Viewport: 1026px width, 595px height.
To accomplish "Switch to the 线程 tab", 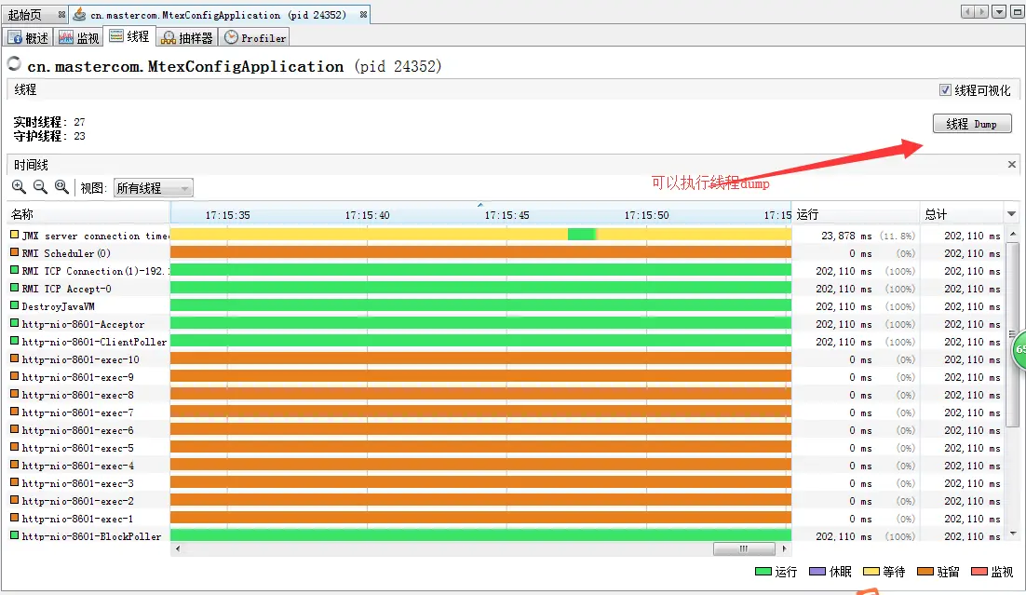I will coord(129,36).
